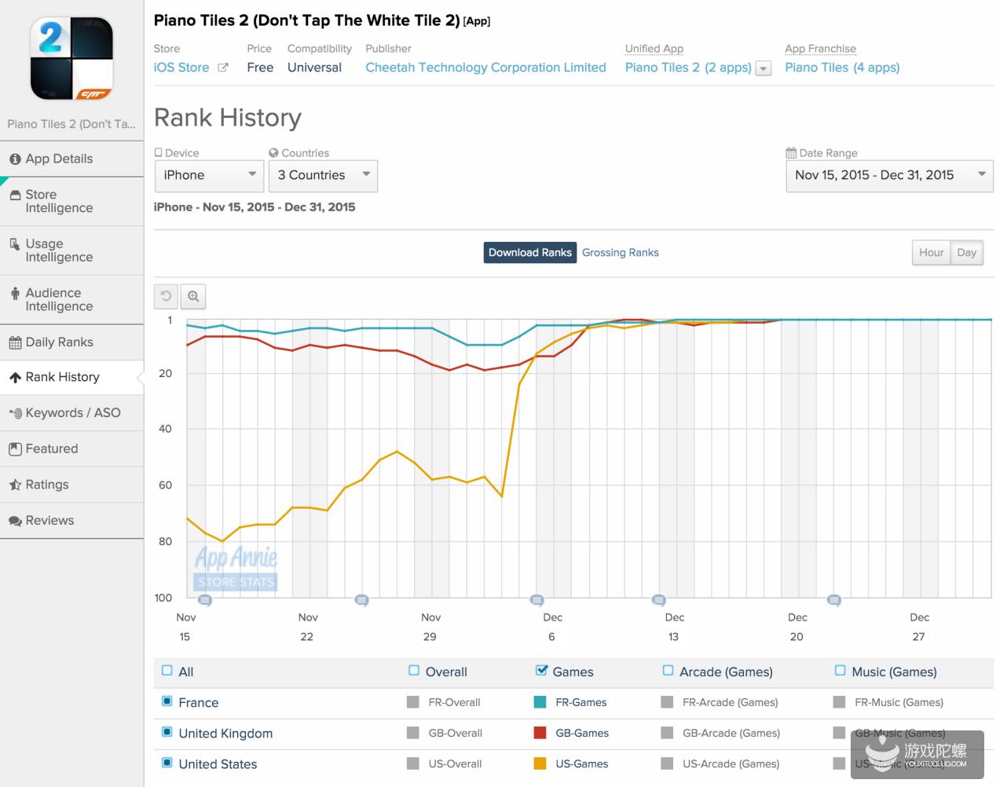996x787 pixels.
Task: Switch to Grossing Ranks tab
Action: [620, 252]
